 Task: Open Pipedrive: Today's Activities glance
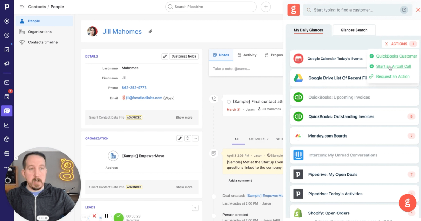coord(354,194)
